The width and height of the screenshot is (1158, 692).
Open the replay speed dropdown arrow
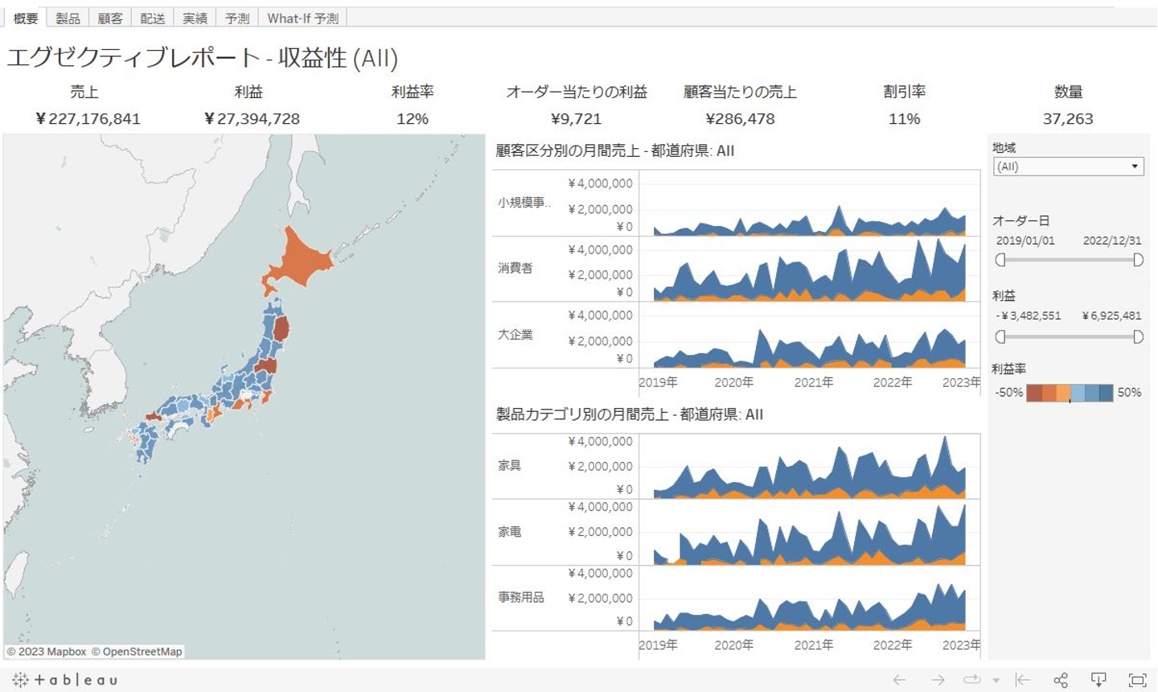(x=996, y=681)
